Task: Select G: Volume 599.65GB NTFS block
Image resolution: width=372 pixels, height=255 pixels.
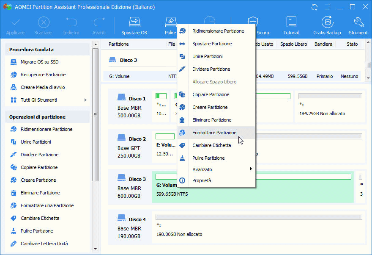Action: pyautogui.click(x=253, y=187)
